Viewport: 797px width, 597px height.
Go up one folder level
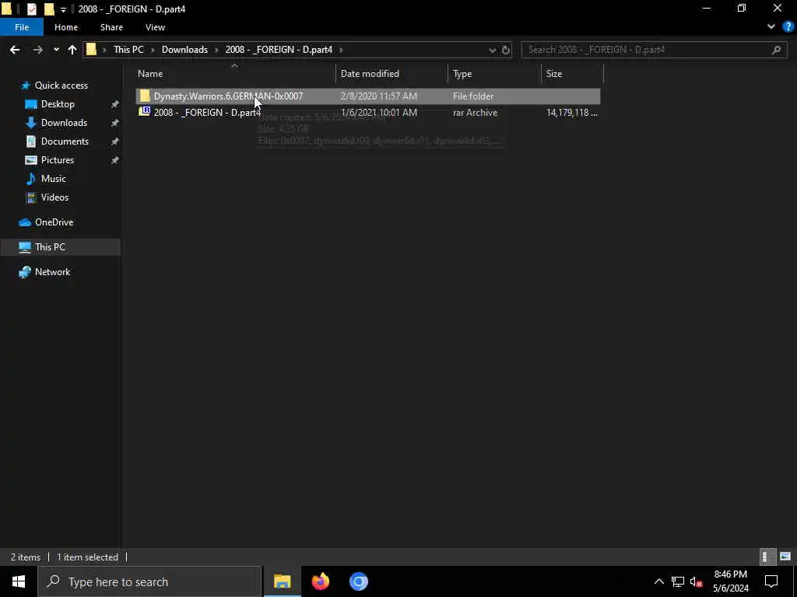(x=72, y=50)
